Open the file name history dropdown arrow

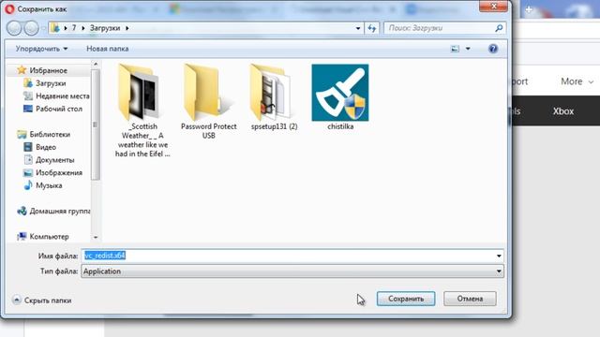pyautogui.click(x=499, y=256)
